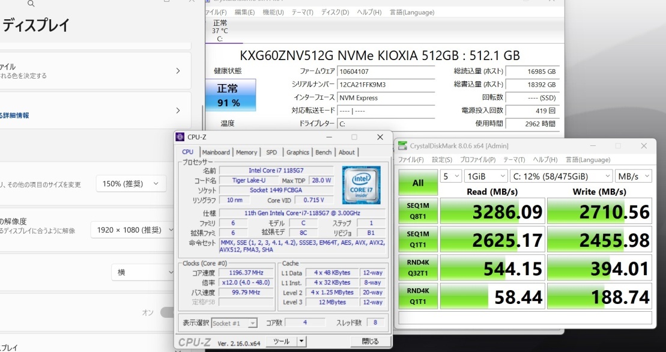Run the SEQ1M Q1T1 test
Viewport: 666px width, 352px height.
(x=418, y=239)
